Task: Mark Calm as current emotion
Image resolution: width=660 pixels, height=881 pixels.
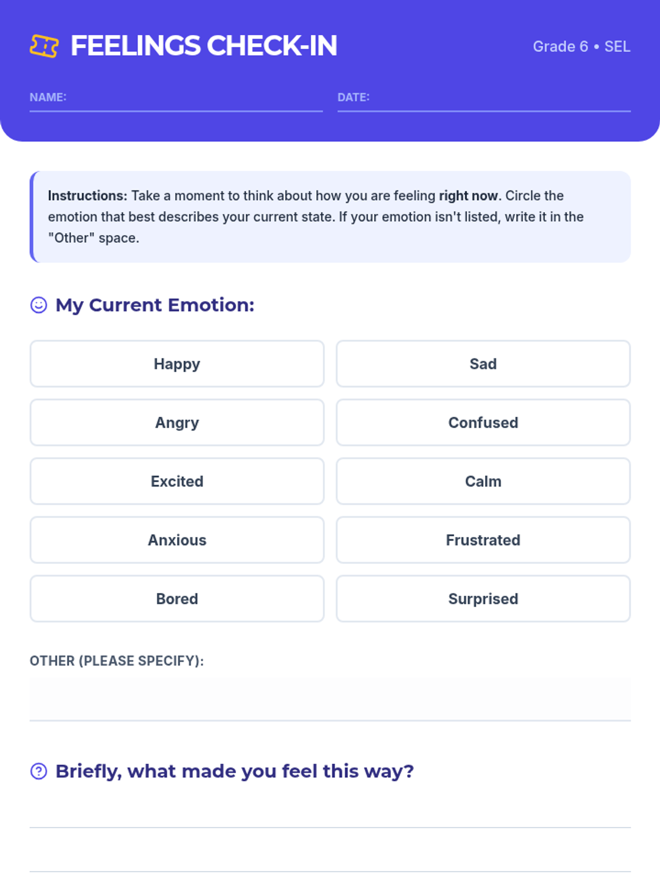Action: click(483, 482)
